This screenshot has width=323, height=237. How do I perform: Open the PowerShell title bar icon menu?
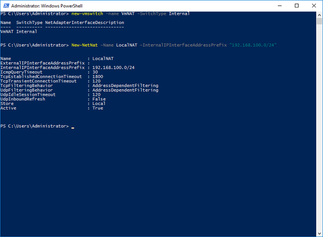(6, 6)
